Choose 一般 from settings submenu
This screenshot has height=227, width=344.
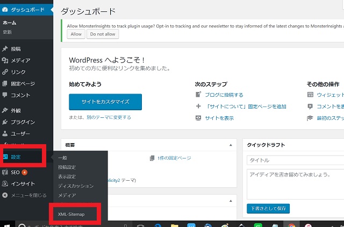[x=62, y=158]
